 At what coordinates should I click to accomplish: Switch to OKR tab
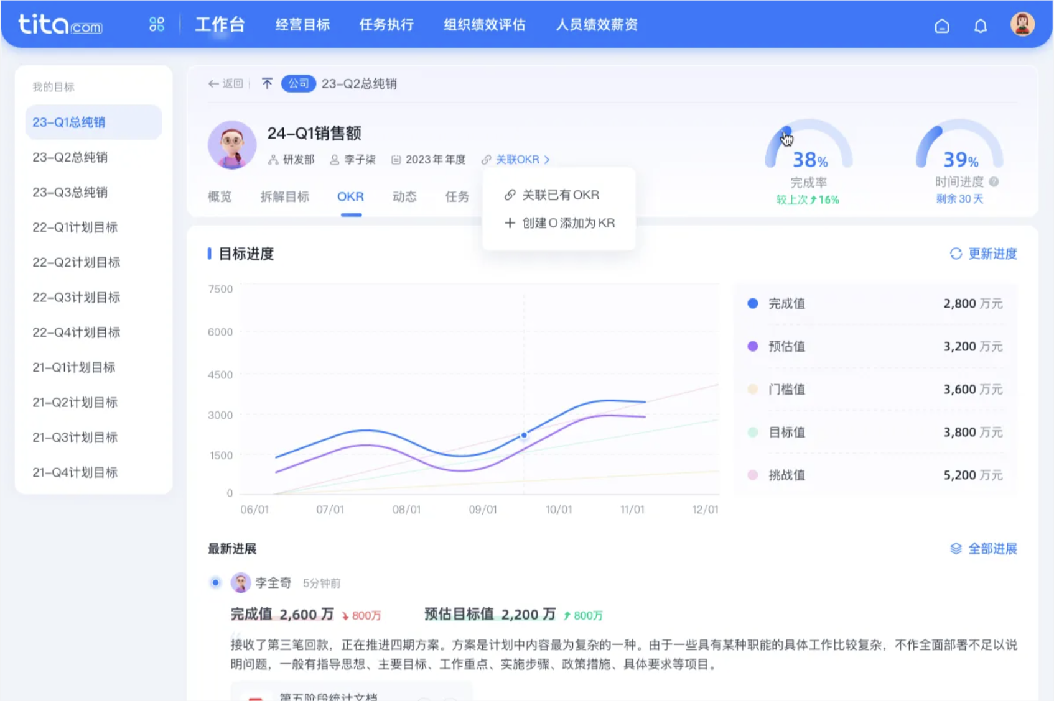(x=350, y=197)
